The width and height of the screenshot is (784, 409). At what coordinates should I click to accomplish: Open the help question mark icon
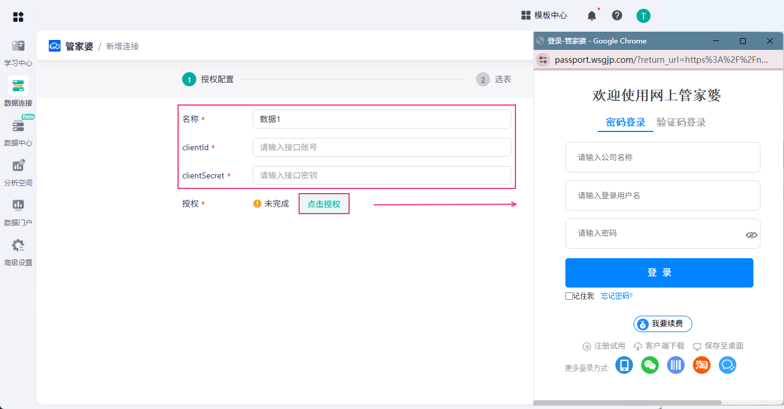coord(617,15)
